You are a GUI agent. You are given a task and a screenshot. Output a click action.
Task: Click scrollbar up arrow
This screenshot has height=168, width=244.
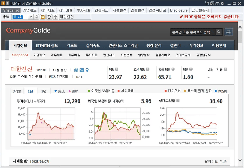(x=240, y=27)
